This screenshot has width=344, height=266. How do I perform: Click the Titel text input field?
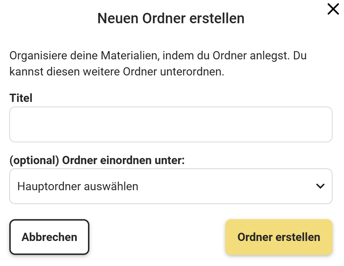[x=171, y=124]
